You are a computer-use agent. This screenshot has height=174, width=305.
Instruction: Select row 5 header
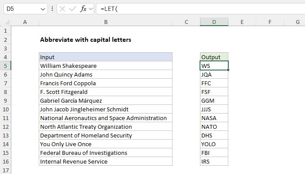pyautogui.click(x=5, y=66)
